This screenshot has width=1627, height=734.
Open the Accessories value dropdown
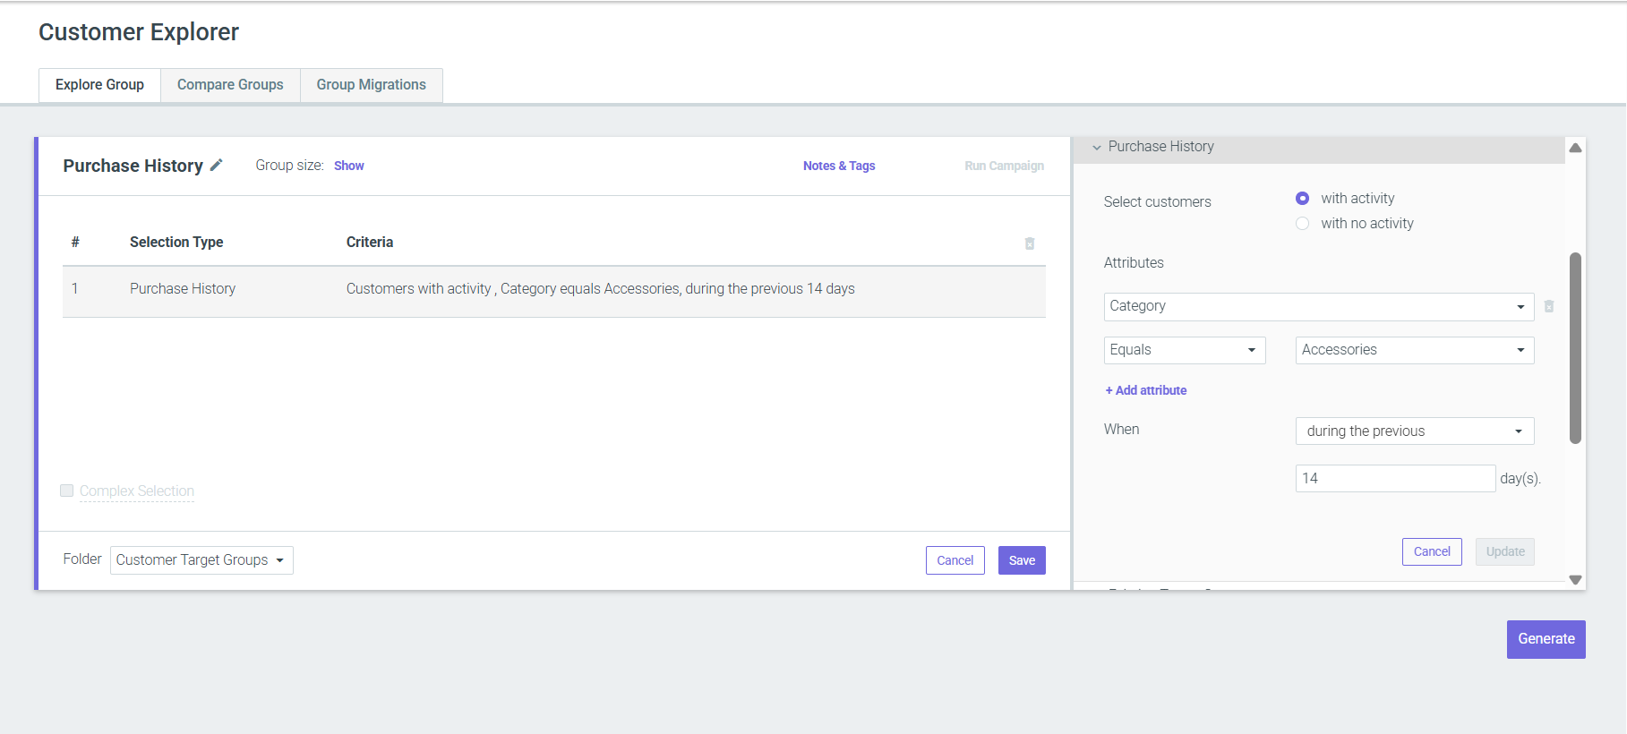[1415, 350]
